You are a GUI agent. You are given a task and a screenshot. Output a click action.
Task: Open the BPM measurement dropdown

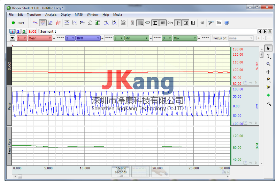[x=89, y=38]
